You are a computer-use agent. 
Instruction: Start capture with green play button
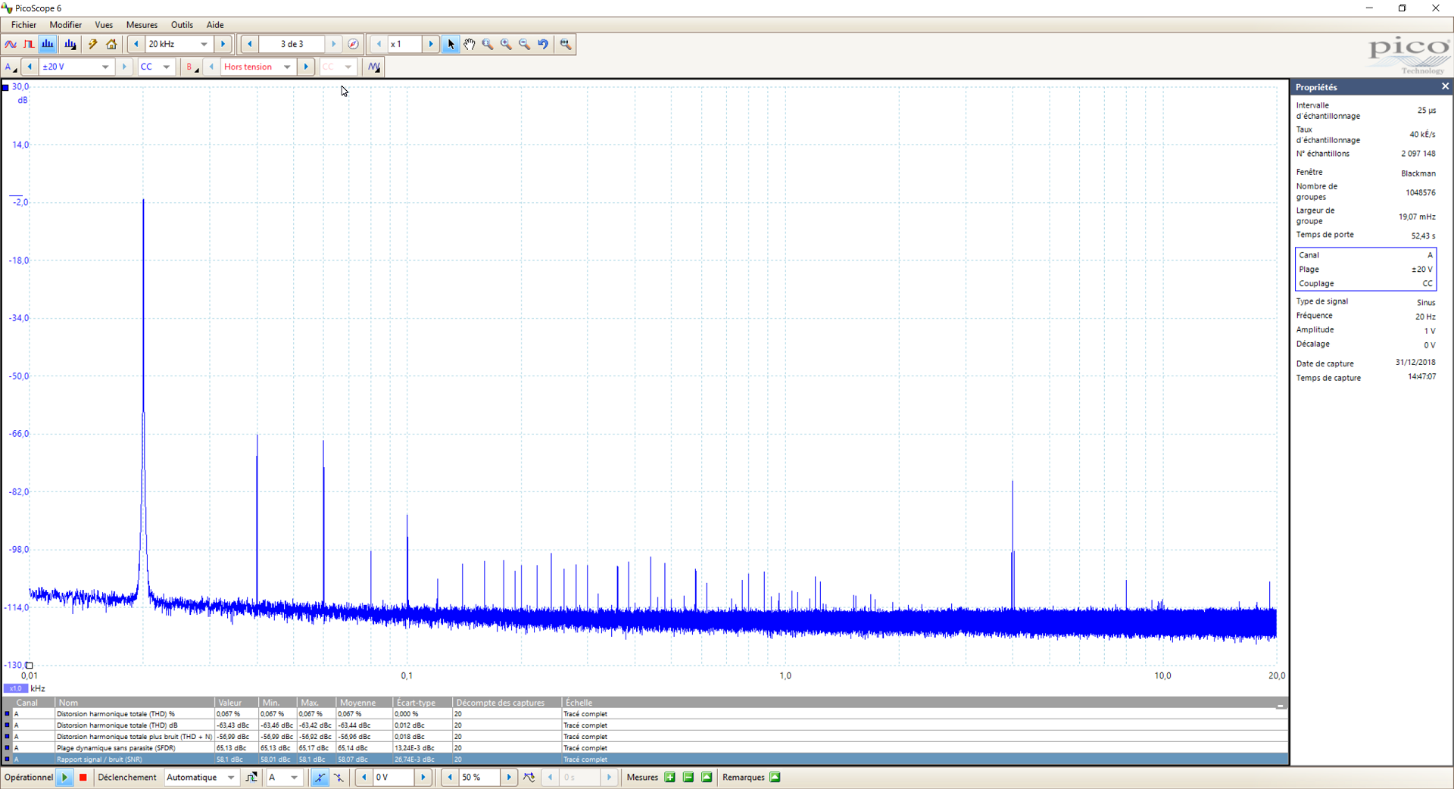pyautogui.click(x=65, y=777)
